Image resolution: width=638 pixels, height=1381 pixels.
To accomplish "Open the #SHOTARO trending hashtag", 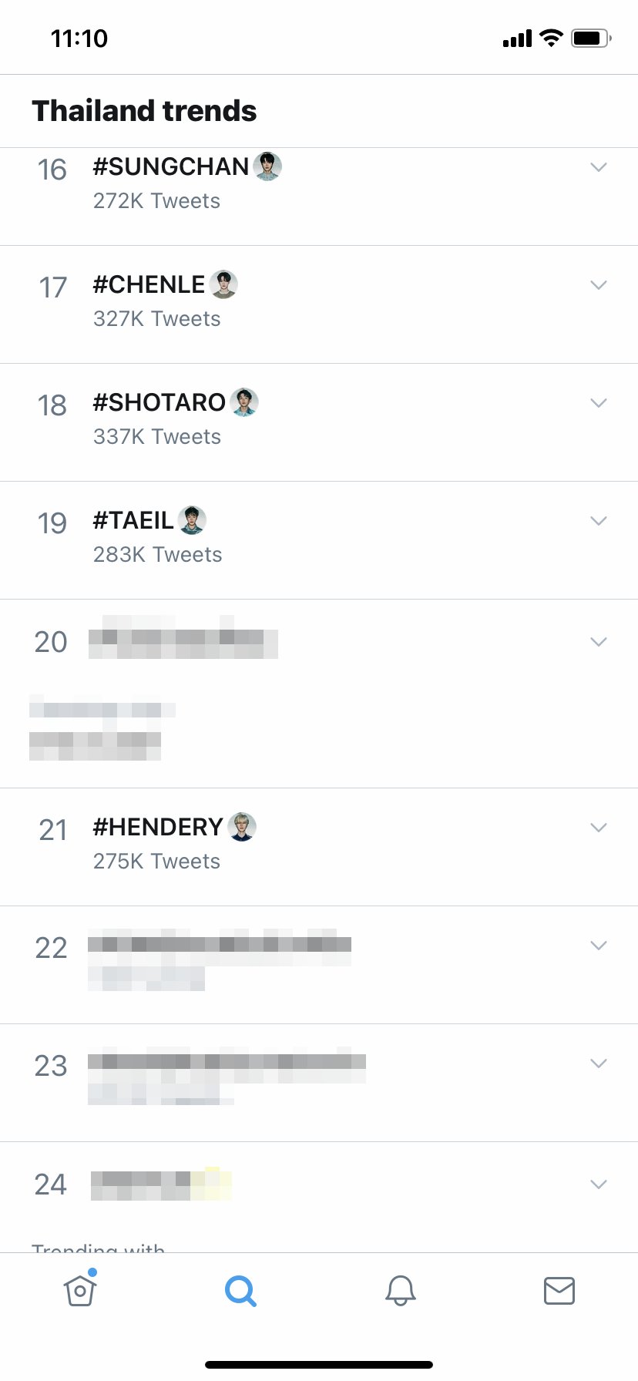I will click(x=159, y=403).
